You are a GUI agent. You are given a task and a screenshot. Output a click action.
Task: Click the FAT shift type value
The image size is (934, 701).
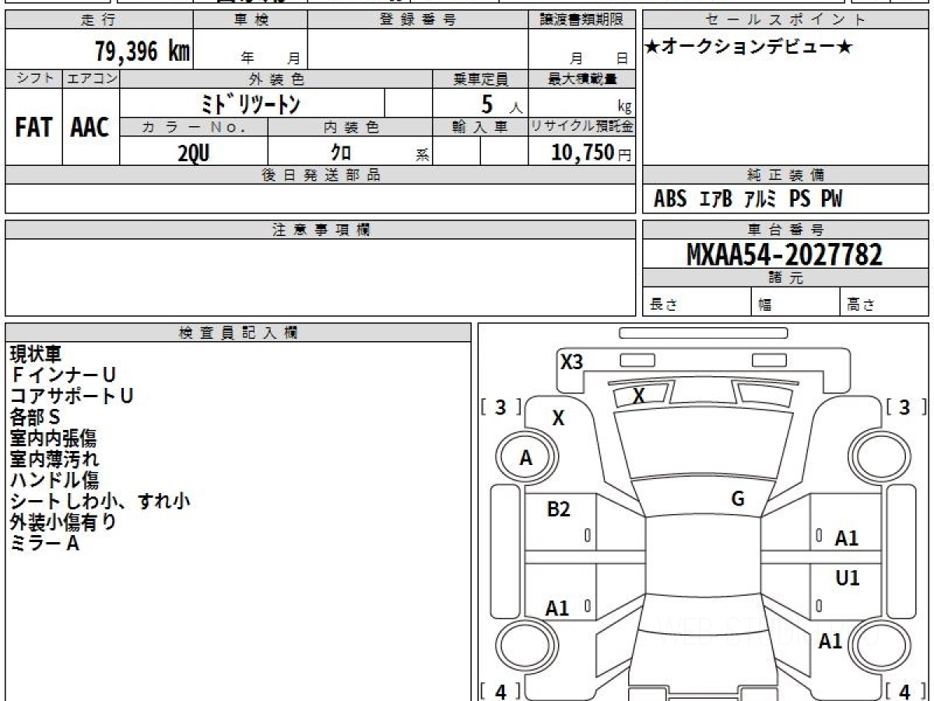point(33,127)
